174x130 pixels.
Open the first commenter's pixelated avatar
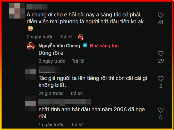click(17, 11)
